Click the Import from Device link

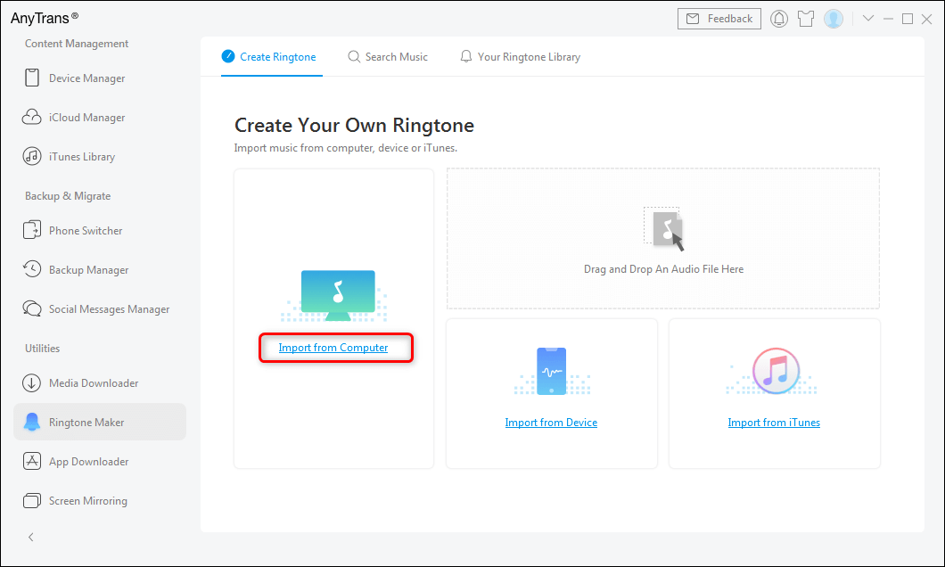coord(551,423)
